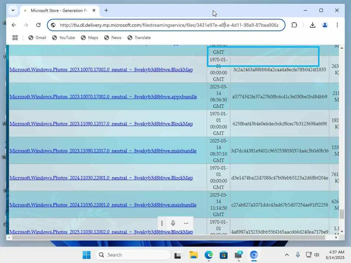Open the Downloads icon in toolbar

(313, 25)
